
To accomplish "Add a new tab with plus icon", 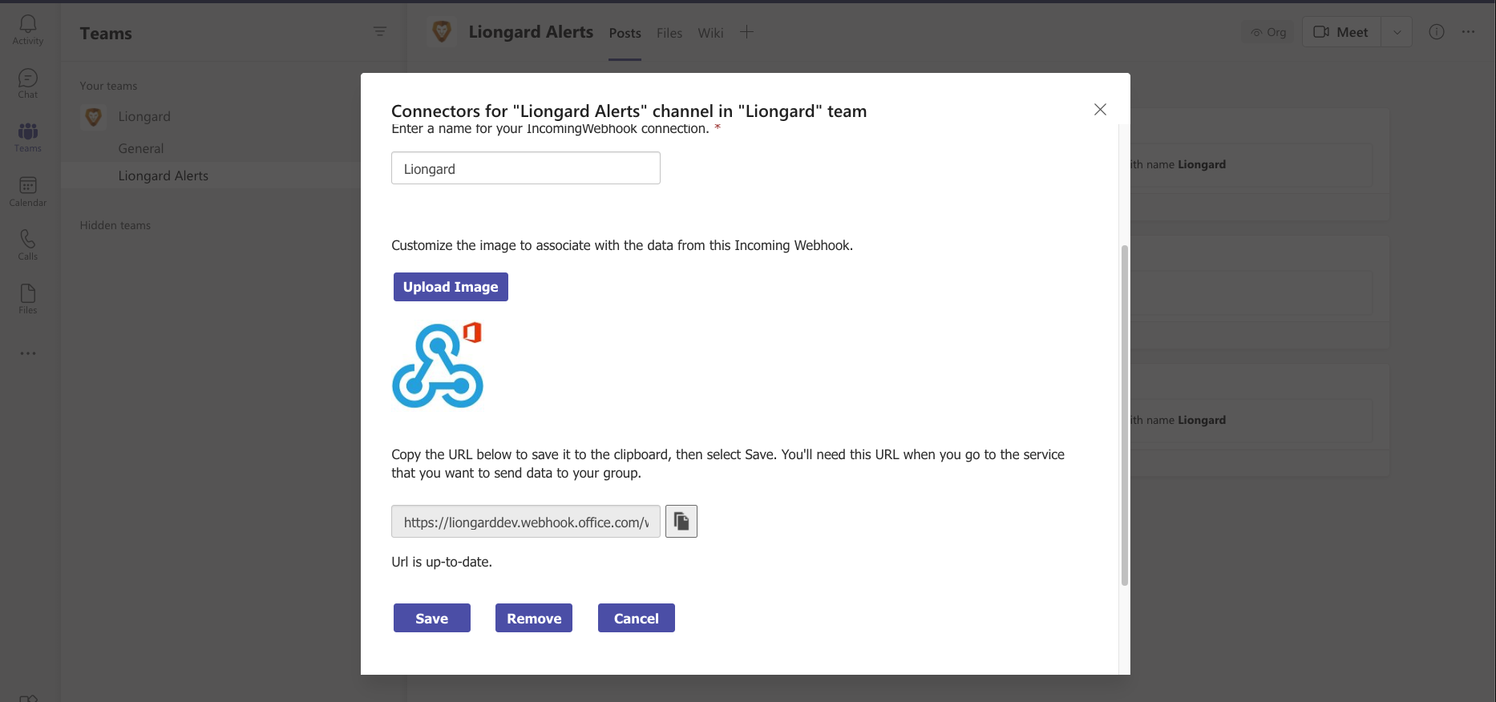I will point(746,32).
